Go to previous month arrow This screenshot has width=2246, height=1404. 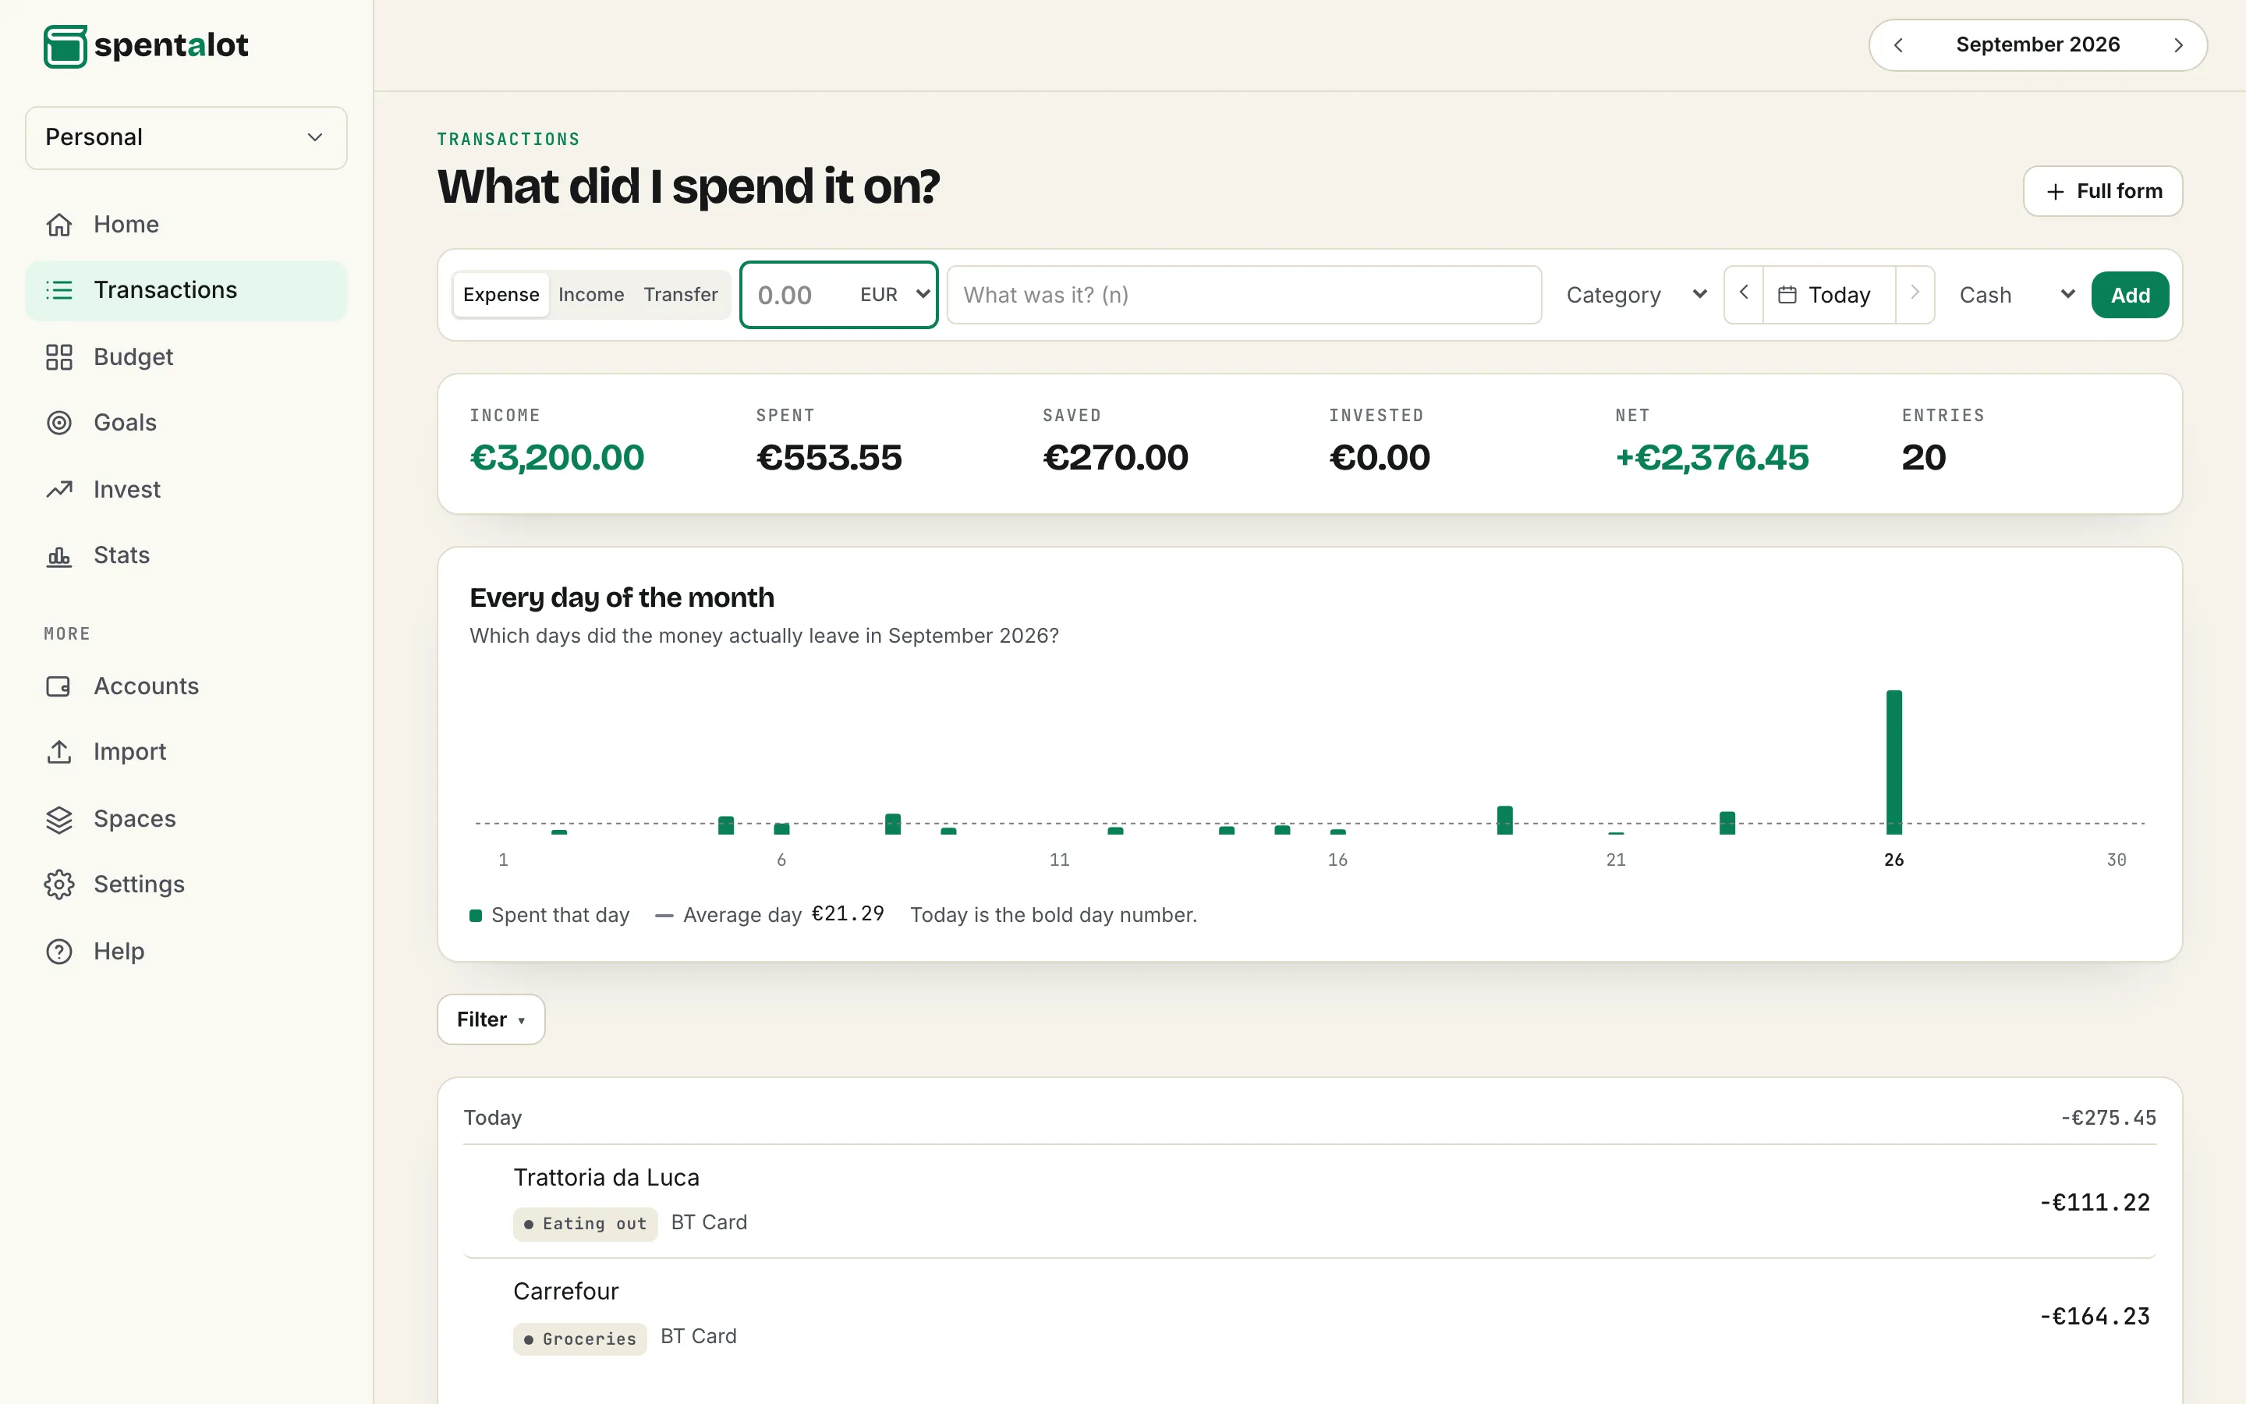pyautogui.click(x=1898, y=45)
